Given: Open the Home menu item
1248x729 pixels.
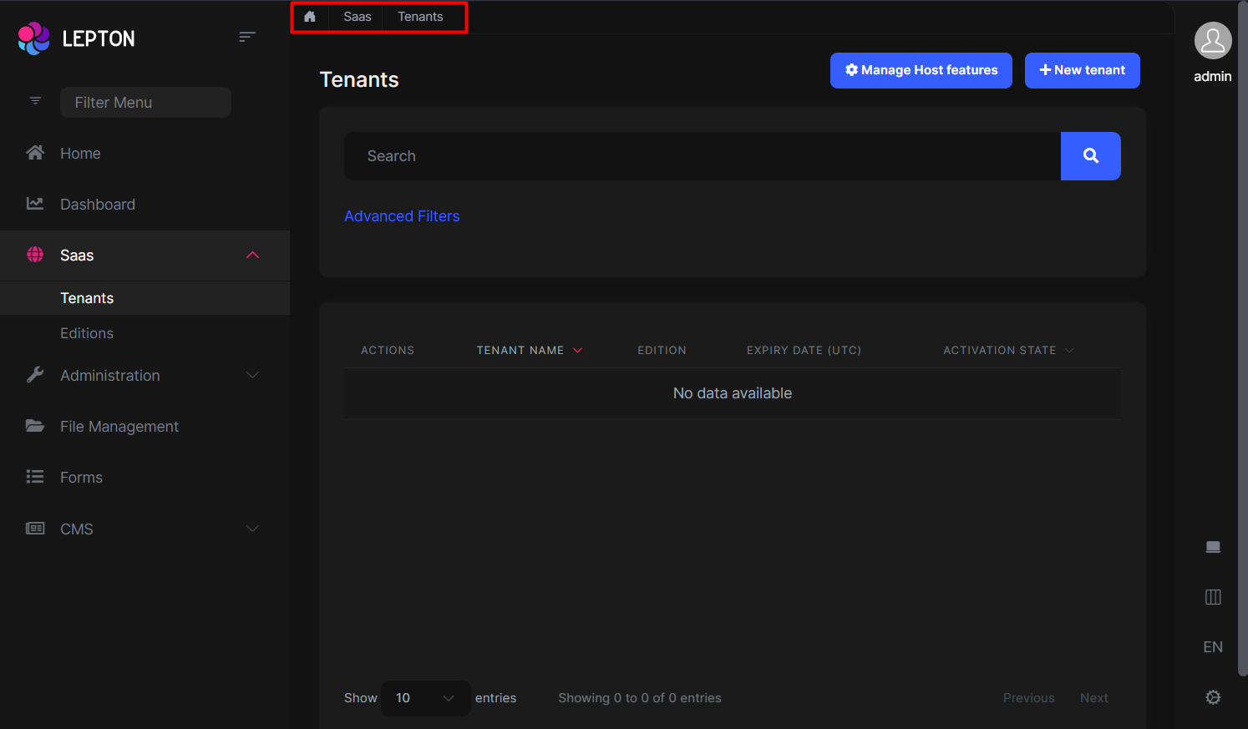Looking at the screenshot, I should [145, 154].
